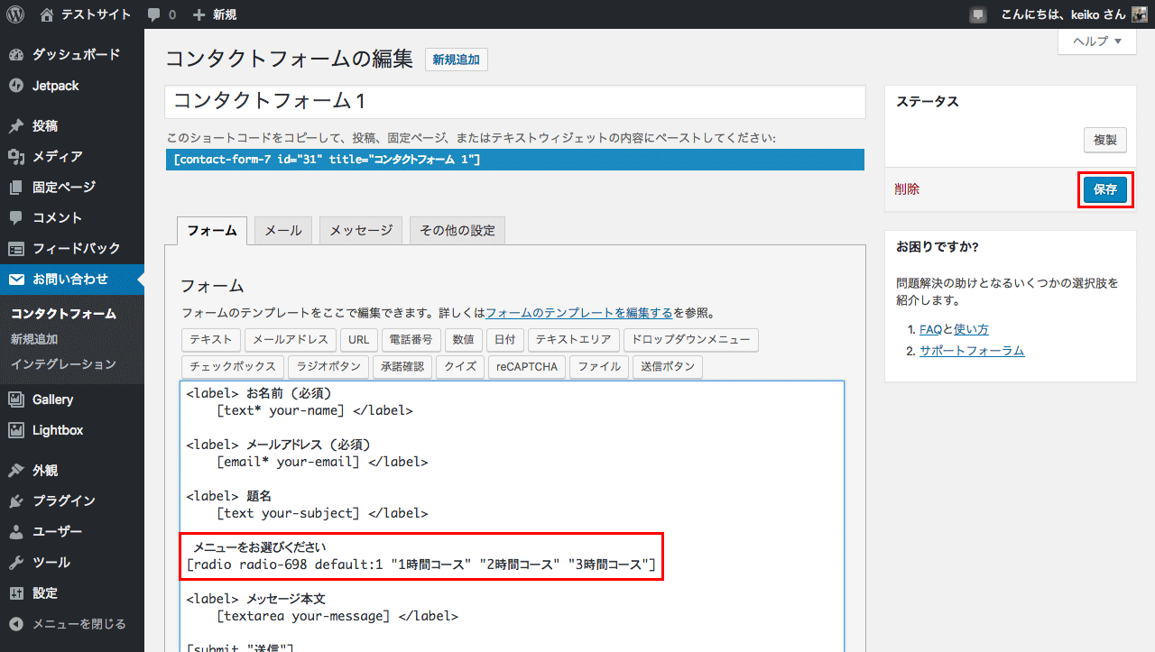The image size is (1155, 652).
Task: Click the 削除 delete link
Action: pos(907,189)
